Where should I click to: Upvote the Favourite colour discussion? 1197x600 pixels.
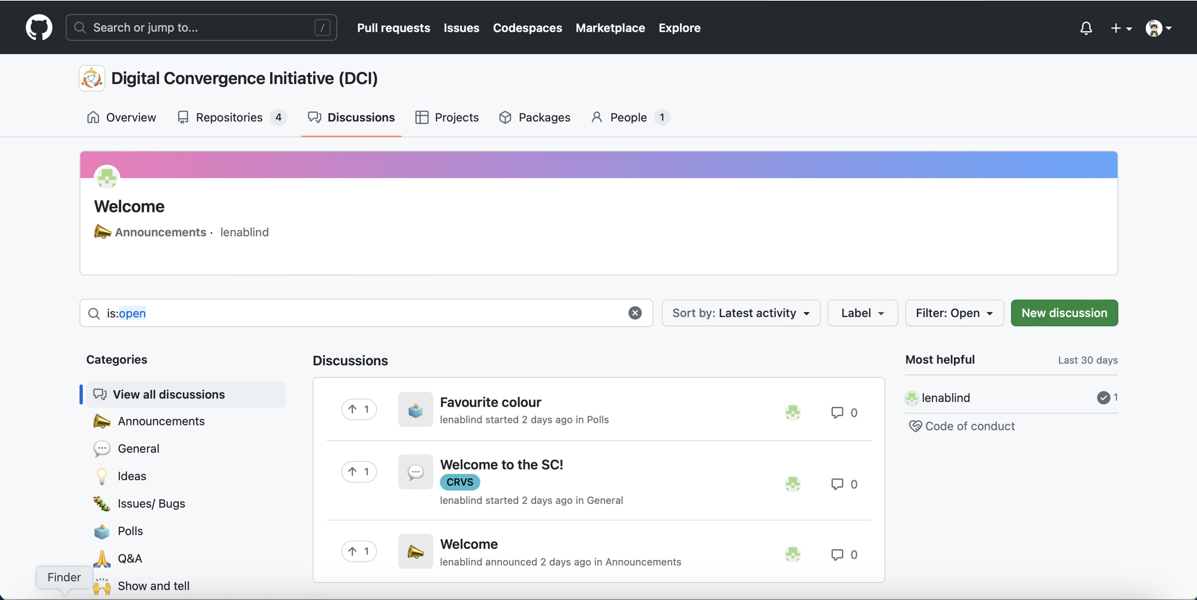358,409
